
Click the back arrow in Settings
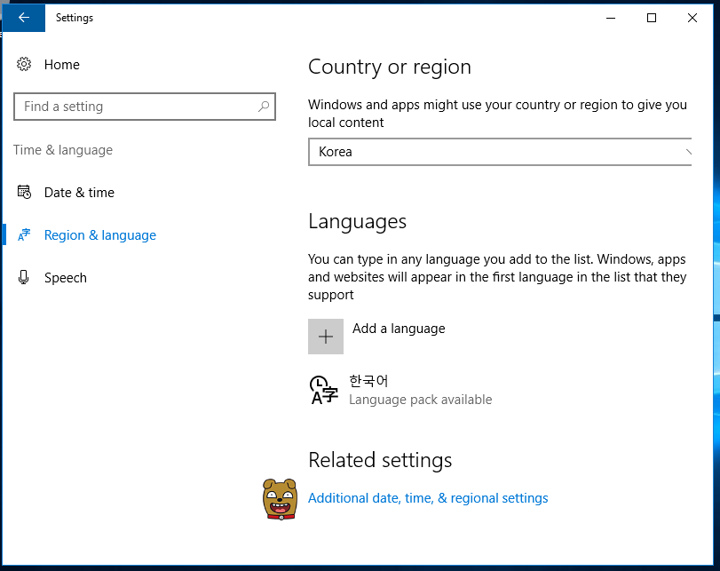[23, 18]
